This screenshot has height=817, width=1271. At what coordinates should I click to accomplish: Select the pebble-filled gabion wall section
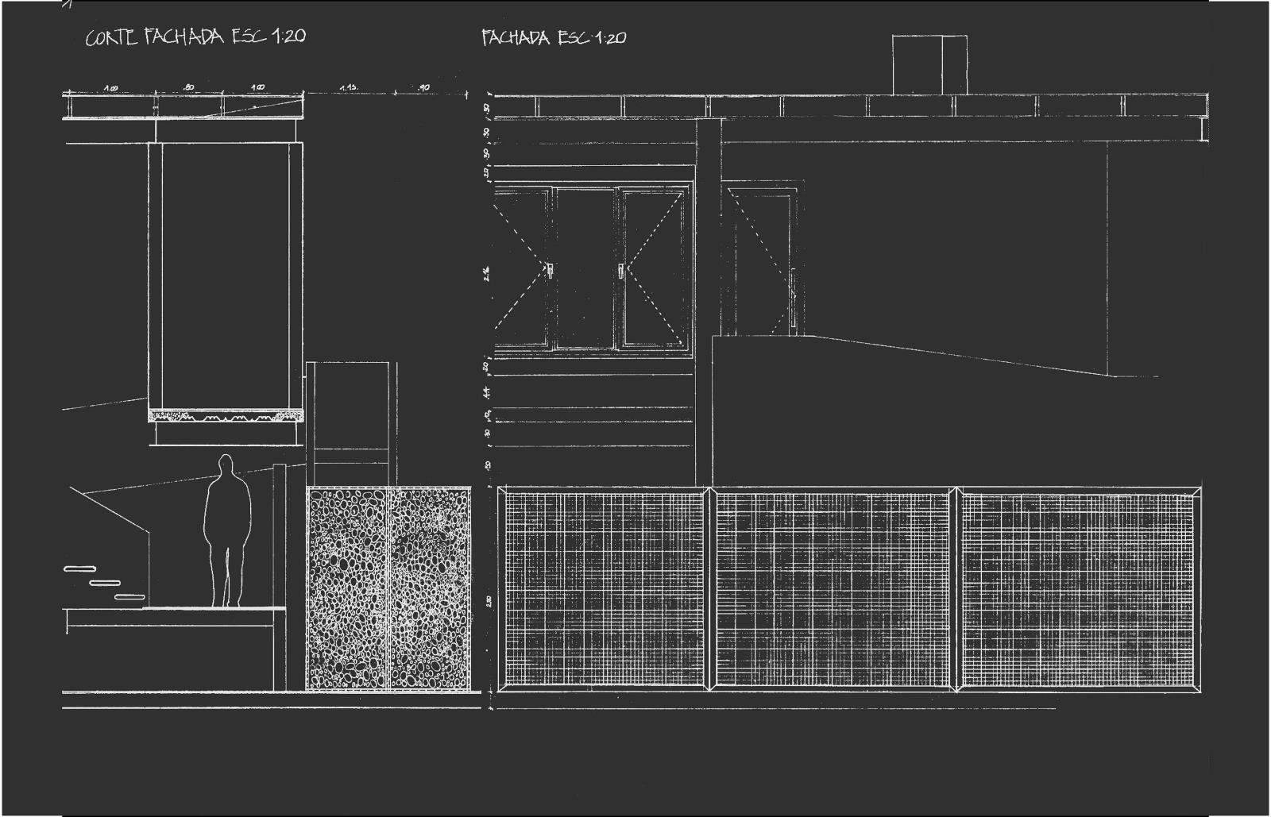coord(388,588)
